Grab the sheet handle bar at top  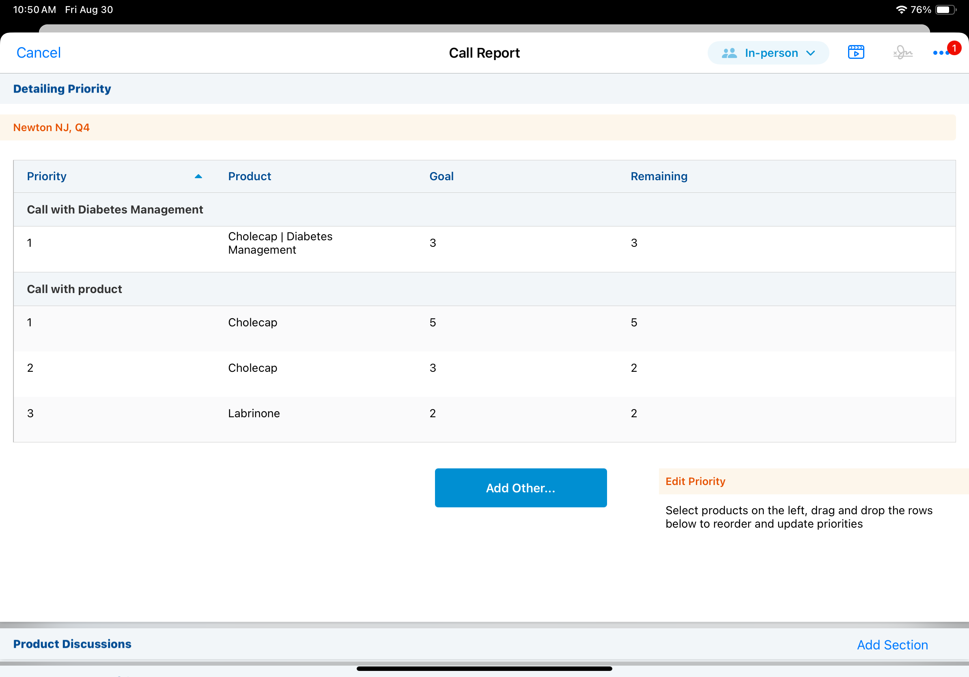(484, 28)
